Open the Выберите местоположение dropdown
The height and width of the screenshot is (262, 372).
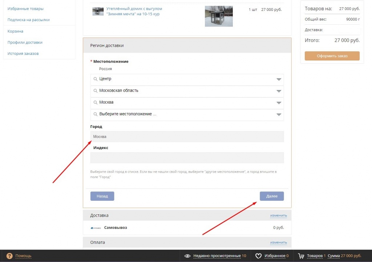point(279,114)
